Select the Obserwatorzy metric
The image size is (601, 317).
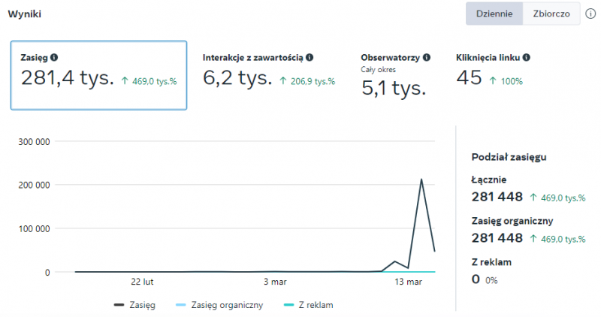tap(396, 74)
